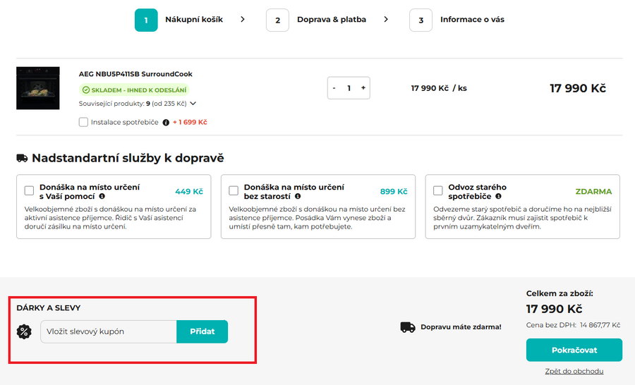Decrease quantity with minus button
The image size is (635, 385).
click(x=334, y=88)
